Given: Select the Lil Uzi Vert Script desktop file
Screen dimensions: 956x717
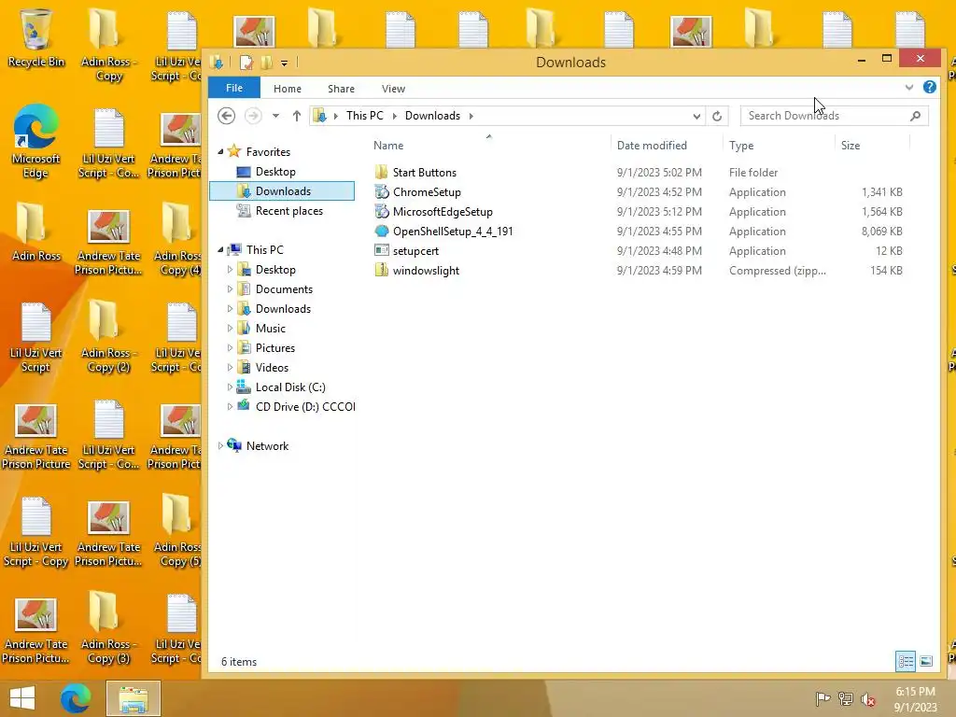Looking at the screenshot, I should 36,337.
